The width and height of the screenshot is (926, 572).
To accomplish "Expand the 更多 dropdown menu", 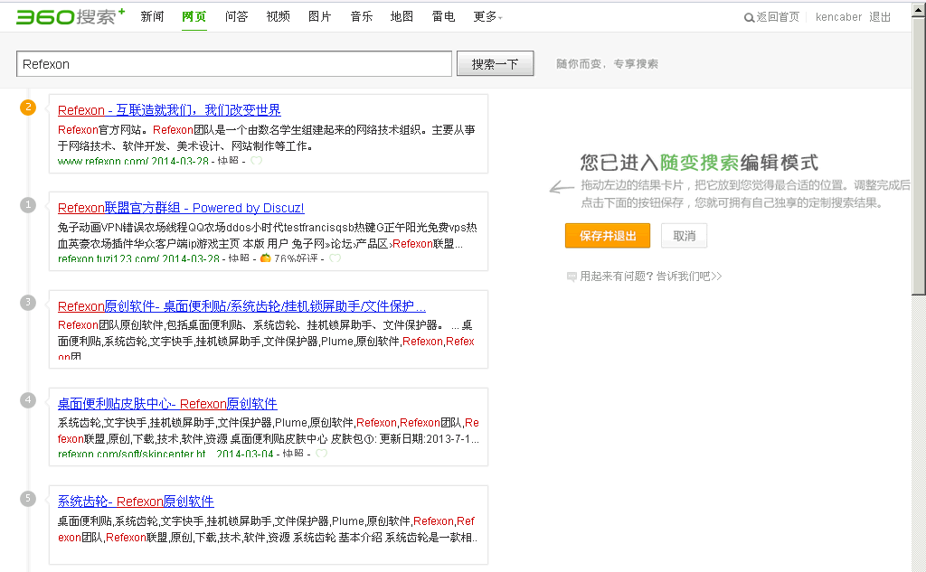I will 487,16.
